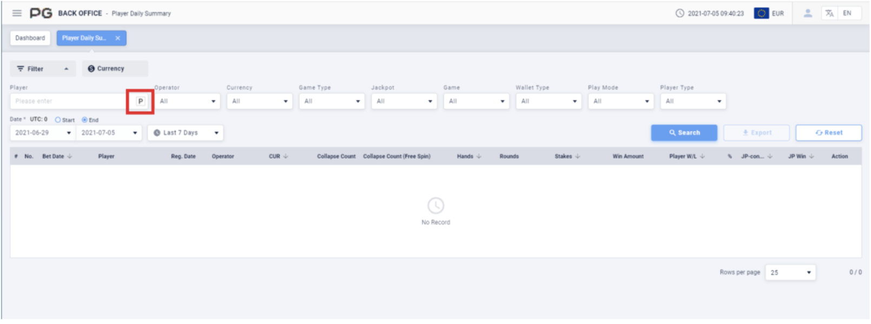This screenshot has width=871, height=324.
Task: Select the Currency tab
Action: (115, 69)
